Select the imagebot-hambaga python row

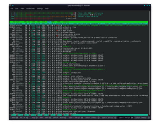tap(79, 88)
